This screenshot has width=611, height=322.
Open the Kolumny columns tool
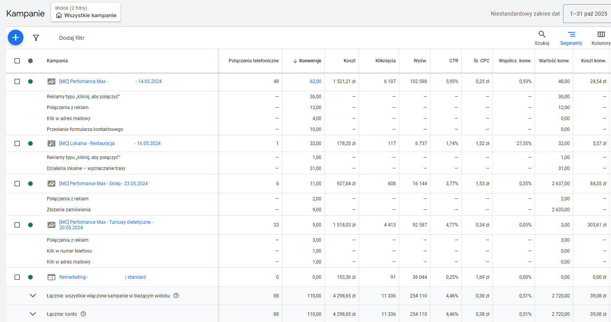tap(601, 38)
